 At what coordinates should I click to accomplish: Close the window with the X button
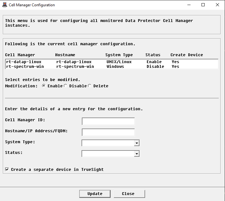(217, 5)
